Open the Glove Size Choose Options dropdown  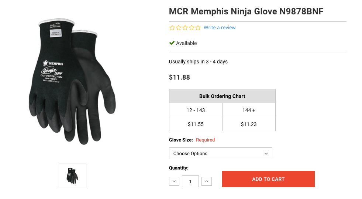(x=220, y=153)
